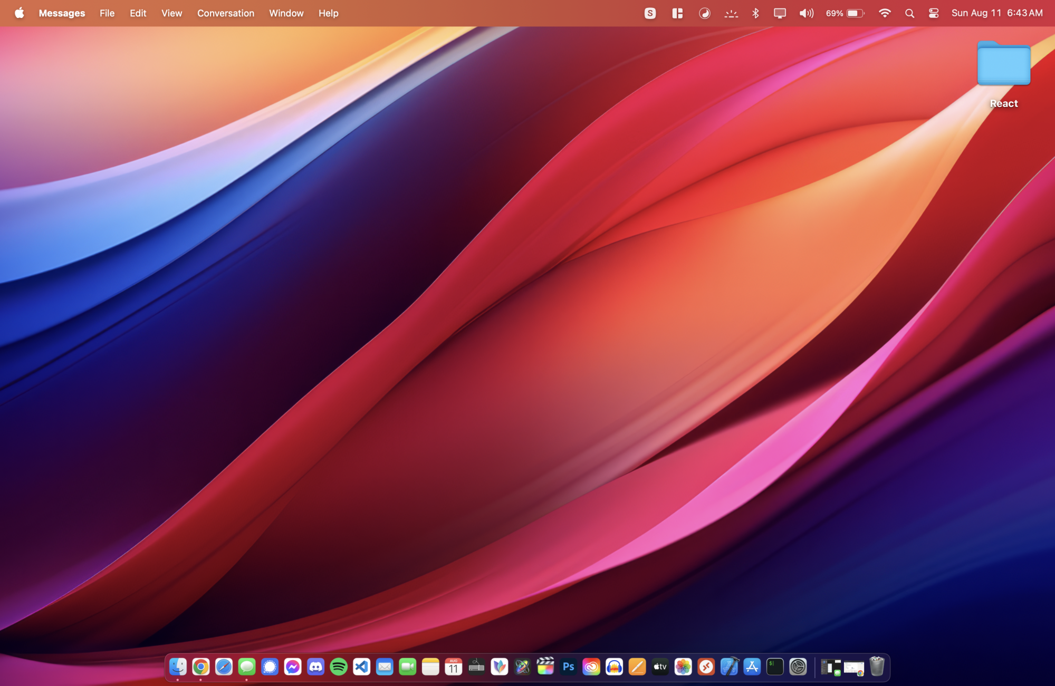Launch Signal from the Dock
The image size is (1055, 686).
click(270, 667)
